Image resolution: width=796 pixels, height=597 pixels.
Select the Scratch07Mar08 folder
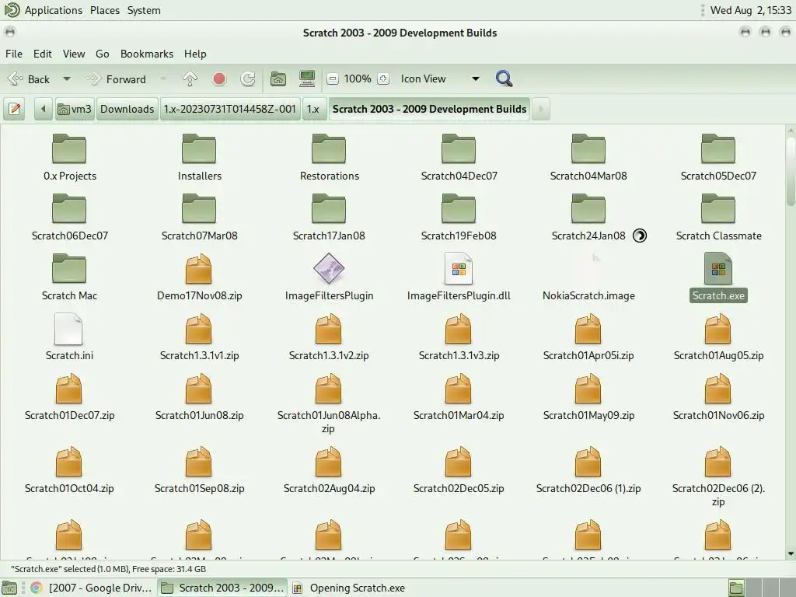pos(199,218)
